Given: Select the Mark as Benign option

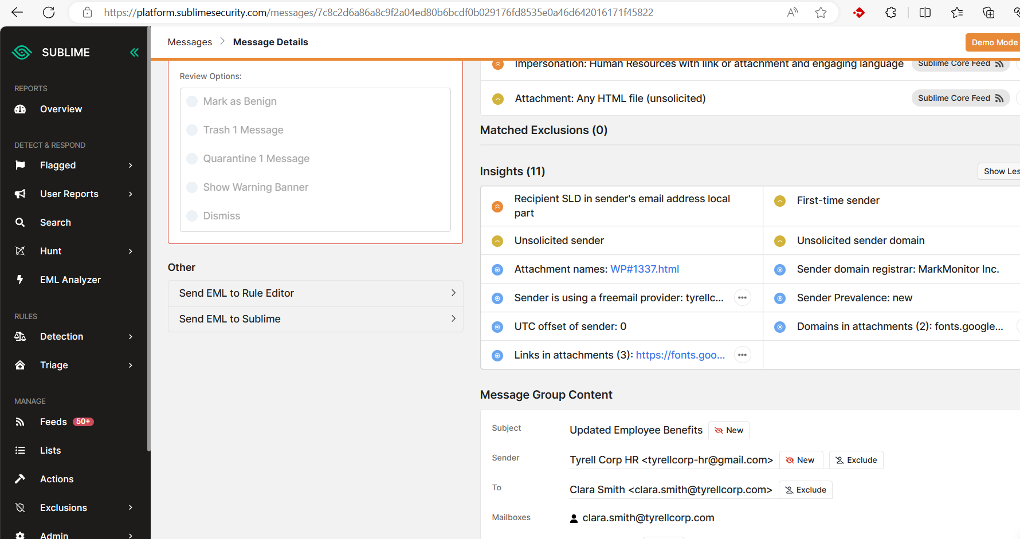Looking at the screenshot, I should [192, 101].
